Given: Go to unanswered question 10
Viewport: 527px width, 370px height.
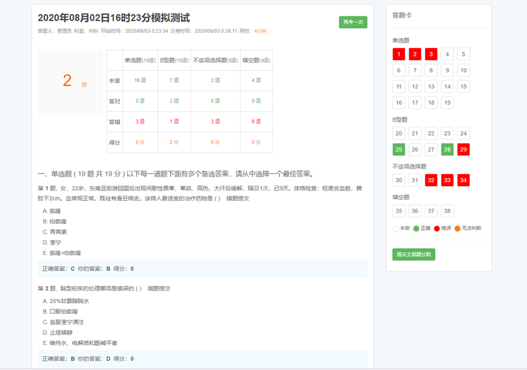Looking at the screenshot, I should 463,71.
